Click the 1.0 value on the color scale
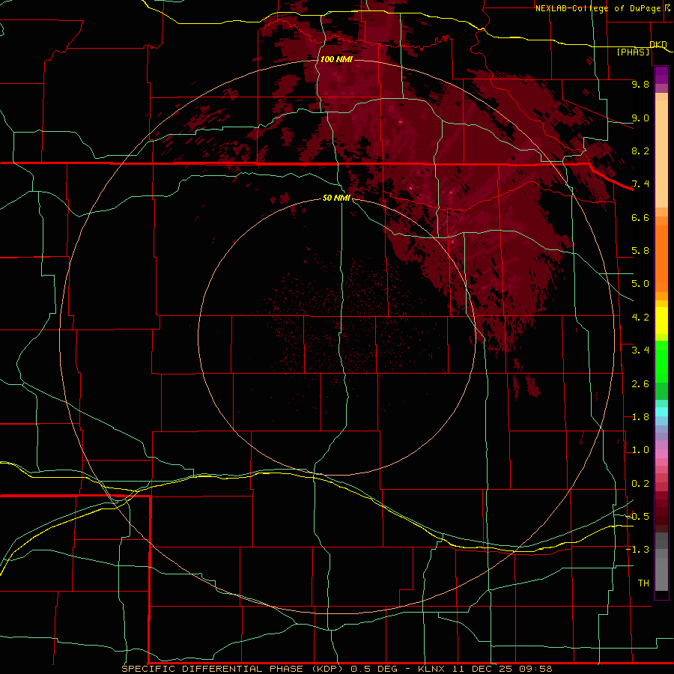Screen dimensions: 674x674 [640, 450]
